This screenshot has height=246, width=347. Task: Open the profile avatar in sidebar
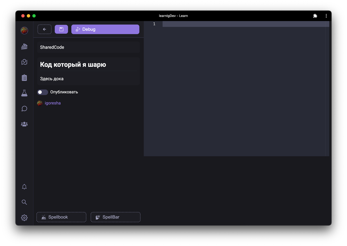[24, 31]
